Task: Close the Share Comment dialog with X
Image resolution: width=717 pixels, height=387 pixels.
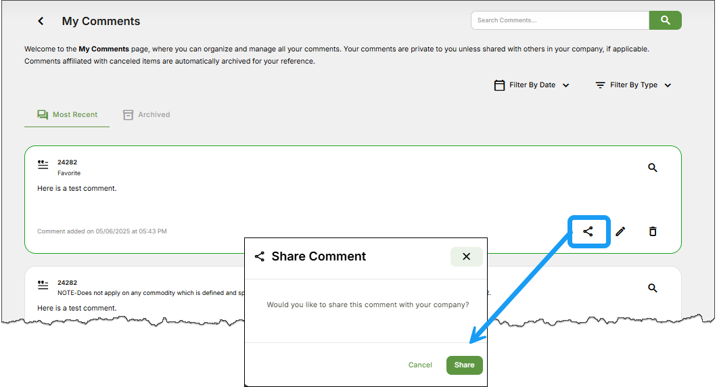Action: point(466,256)
